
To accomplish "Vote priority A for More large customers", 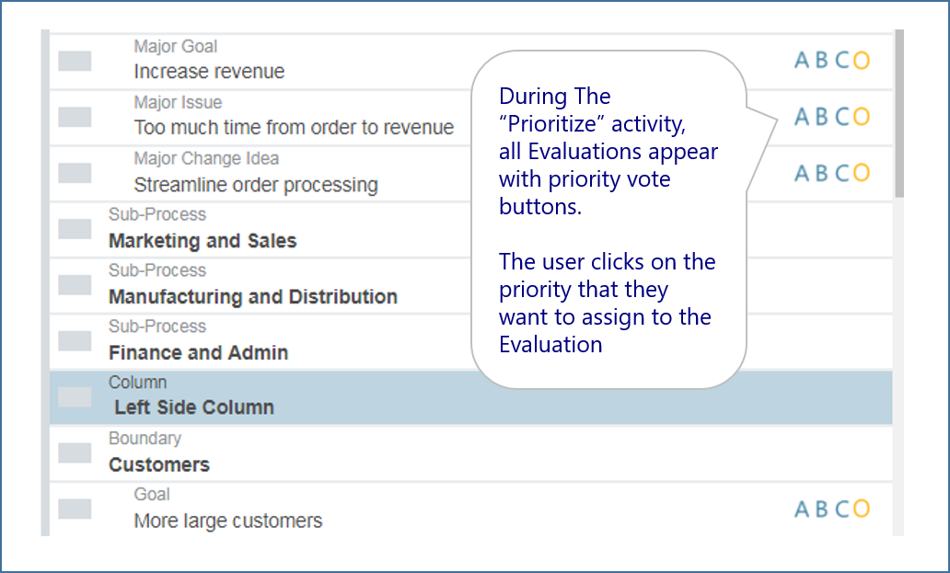I will [x=801, y=509].
